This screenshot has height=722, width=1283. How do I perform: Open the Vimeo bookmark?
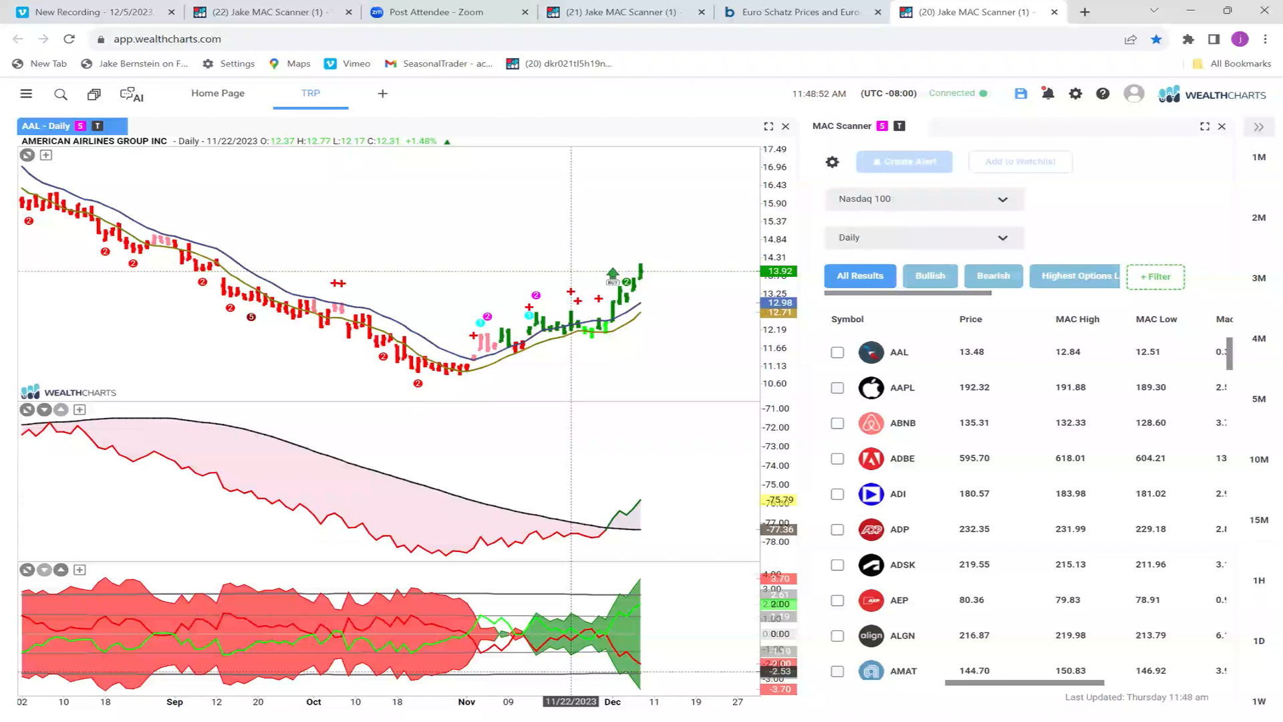click(347, 64)
